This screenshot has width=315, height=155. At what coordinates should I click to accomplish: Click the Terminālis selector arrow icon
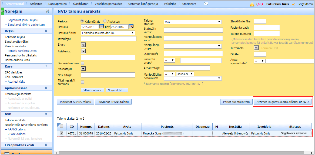pyautogui.click(x=256, y=48)
